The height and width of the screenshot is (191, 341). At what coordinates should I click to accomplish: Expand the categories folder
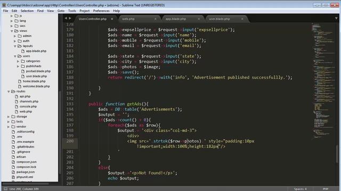tap(18, 62)
